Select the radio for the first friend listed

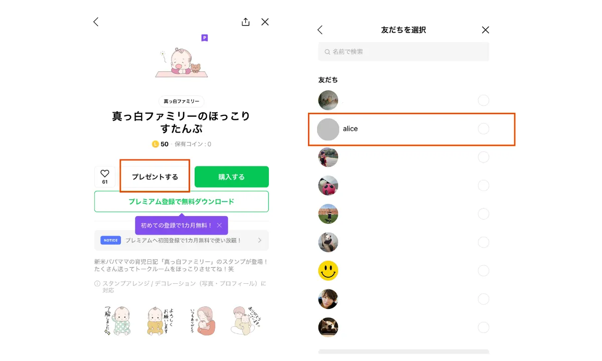(x=484, y=100)
